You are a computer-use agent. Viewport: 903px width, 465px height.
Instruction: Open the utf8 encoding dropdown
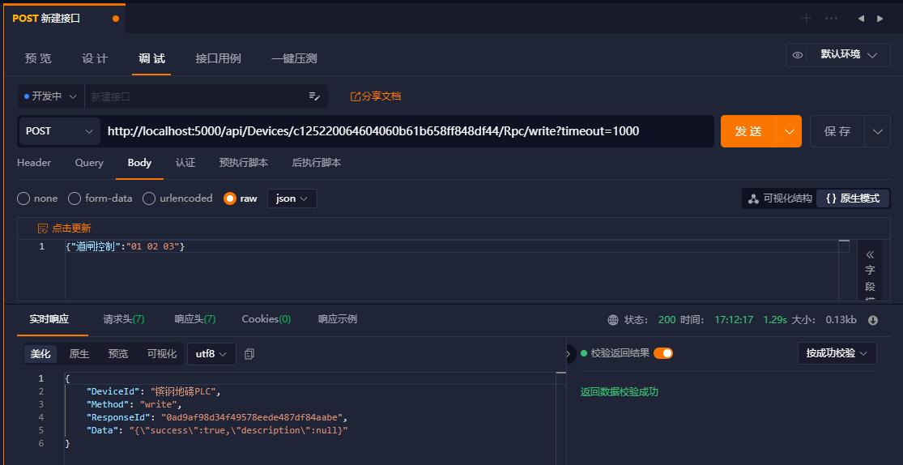[211, 354]
